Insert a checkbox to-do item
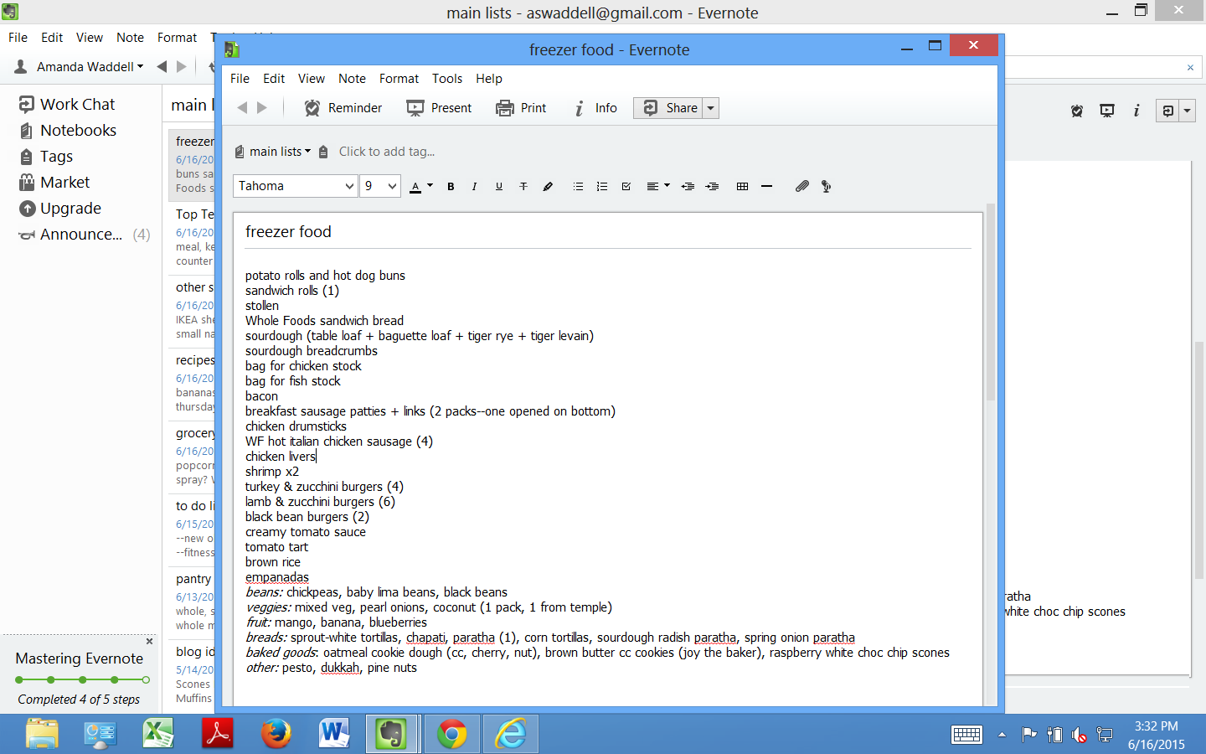The image size is (1206, 754). tap(626, 186)
